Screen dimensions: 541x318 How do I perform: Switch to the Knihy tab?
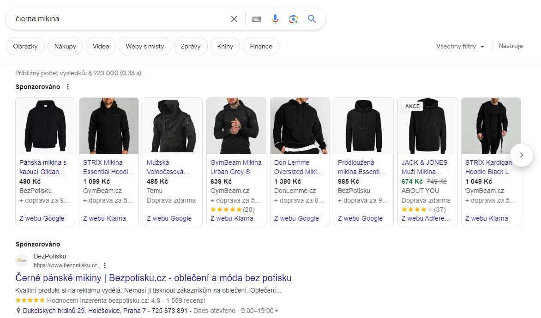(x=225, y=46)
